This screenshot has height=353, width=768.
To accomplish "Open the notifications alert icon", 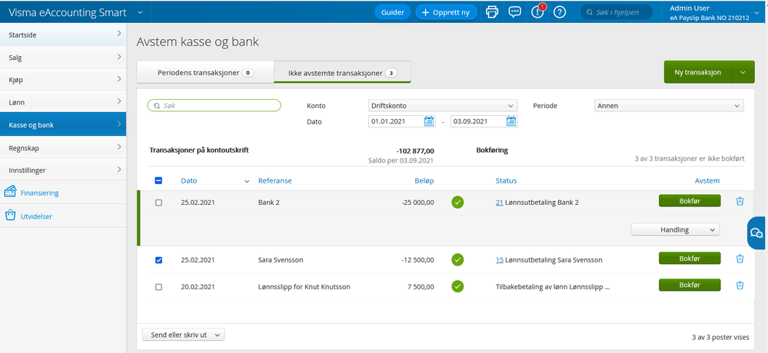I will (x=537, y=12).
